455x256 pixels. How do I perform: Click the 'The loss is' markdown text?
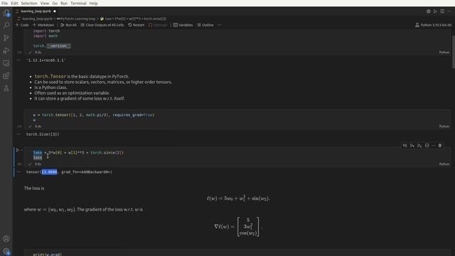[34, 188]
